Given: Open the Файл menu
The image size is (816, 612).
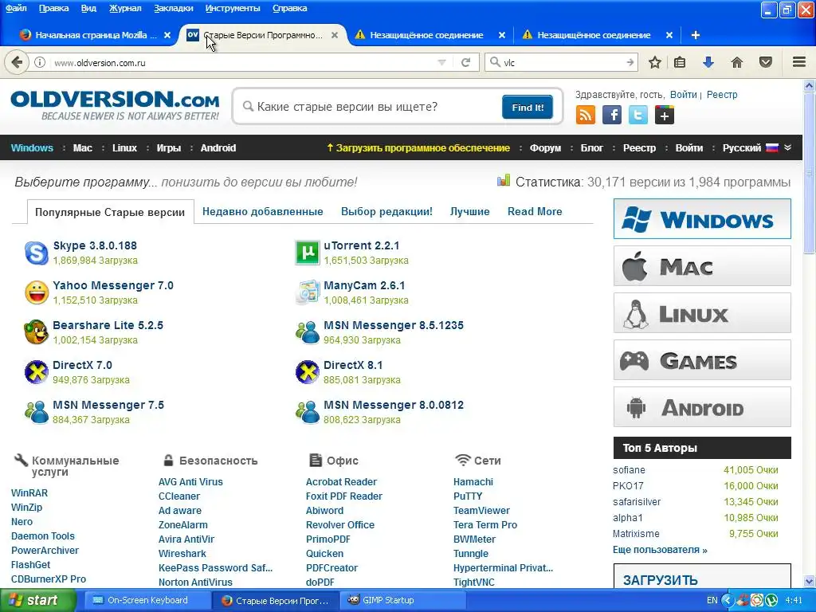Looking at the screenshot, I should click(x=16, y=8).
